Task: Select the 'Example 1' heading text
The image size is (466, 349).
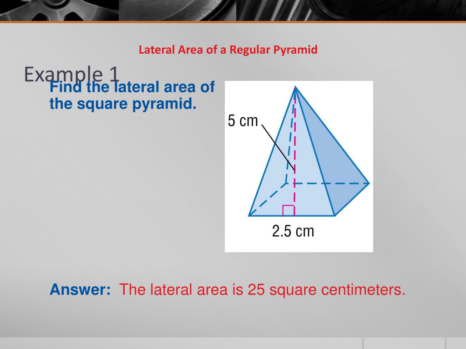Action: pos(71,74)
